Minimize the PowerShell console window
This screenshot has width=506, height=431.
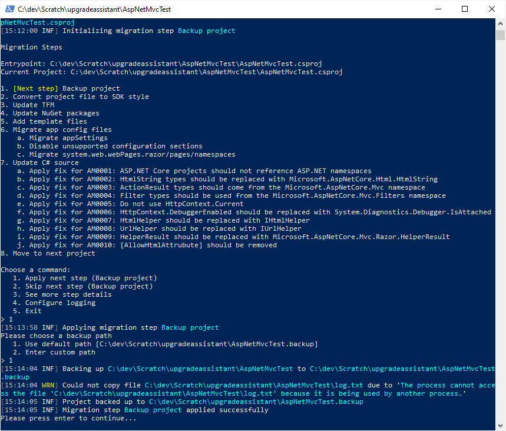click(x=438, y=9)
